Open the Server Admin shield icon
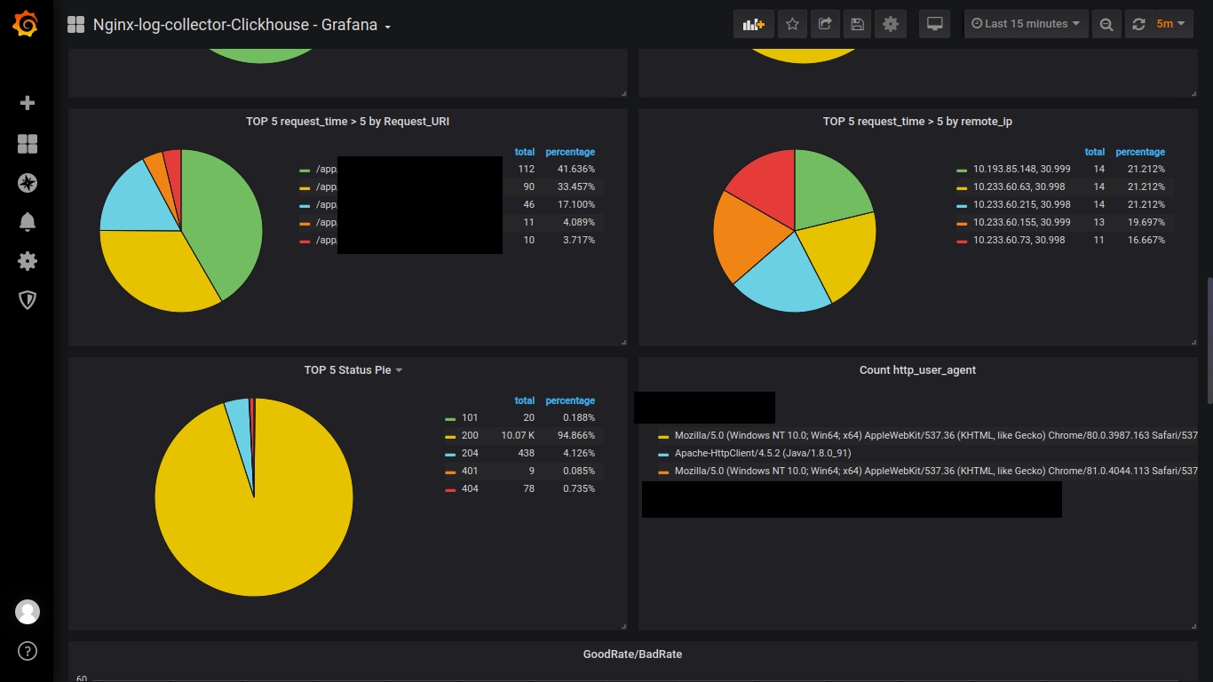This screenshot has height=682, width=1213. click(28, 300)
